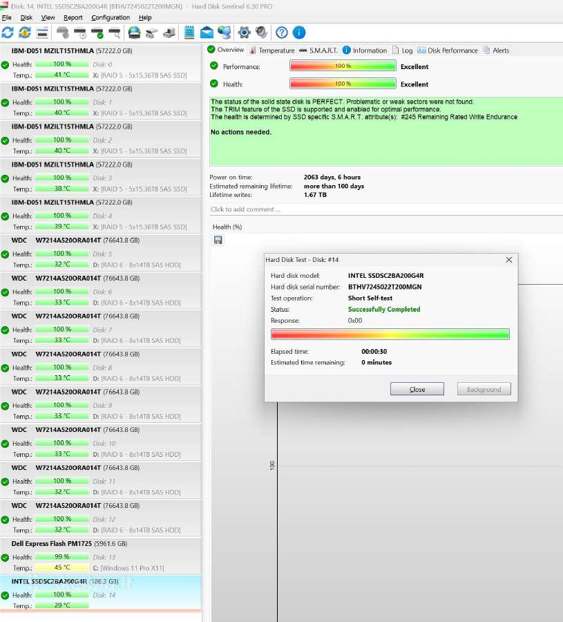The height and width of the screenshot is (622, 563).
Task: Click the grey hard disk toolbar icon
Action: tap(62, 32)
